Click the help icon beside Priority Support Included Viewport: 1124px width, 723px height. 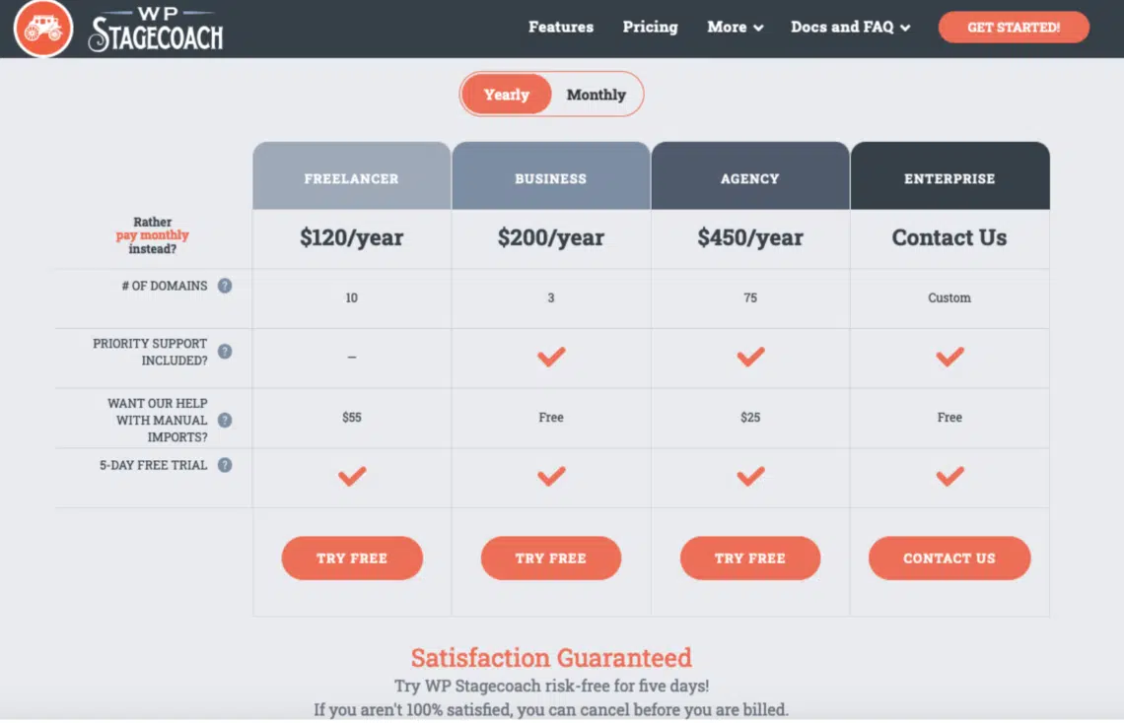(225, 352)
